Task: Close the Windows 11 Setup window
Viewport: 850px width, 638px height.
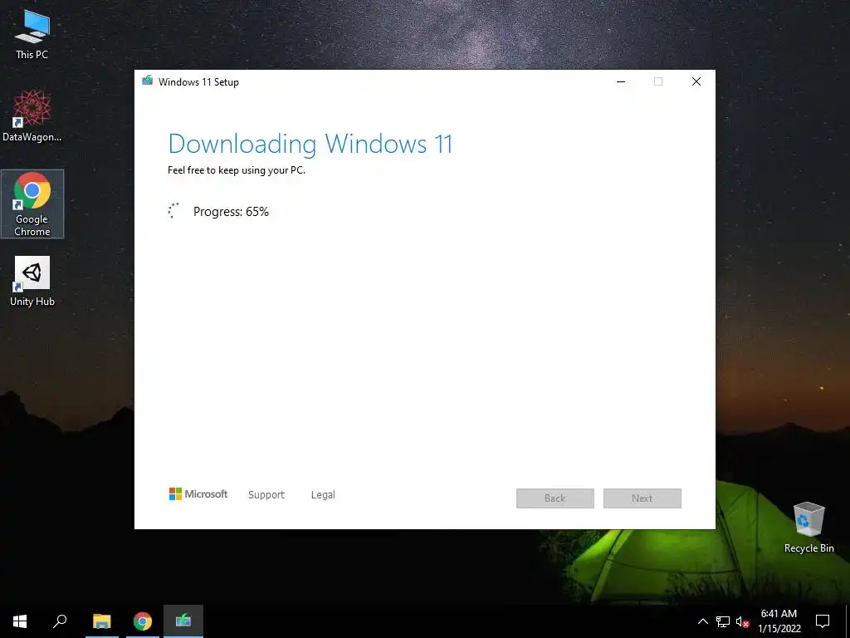Action: pos(696,81)
